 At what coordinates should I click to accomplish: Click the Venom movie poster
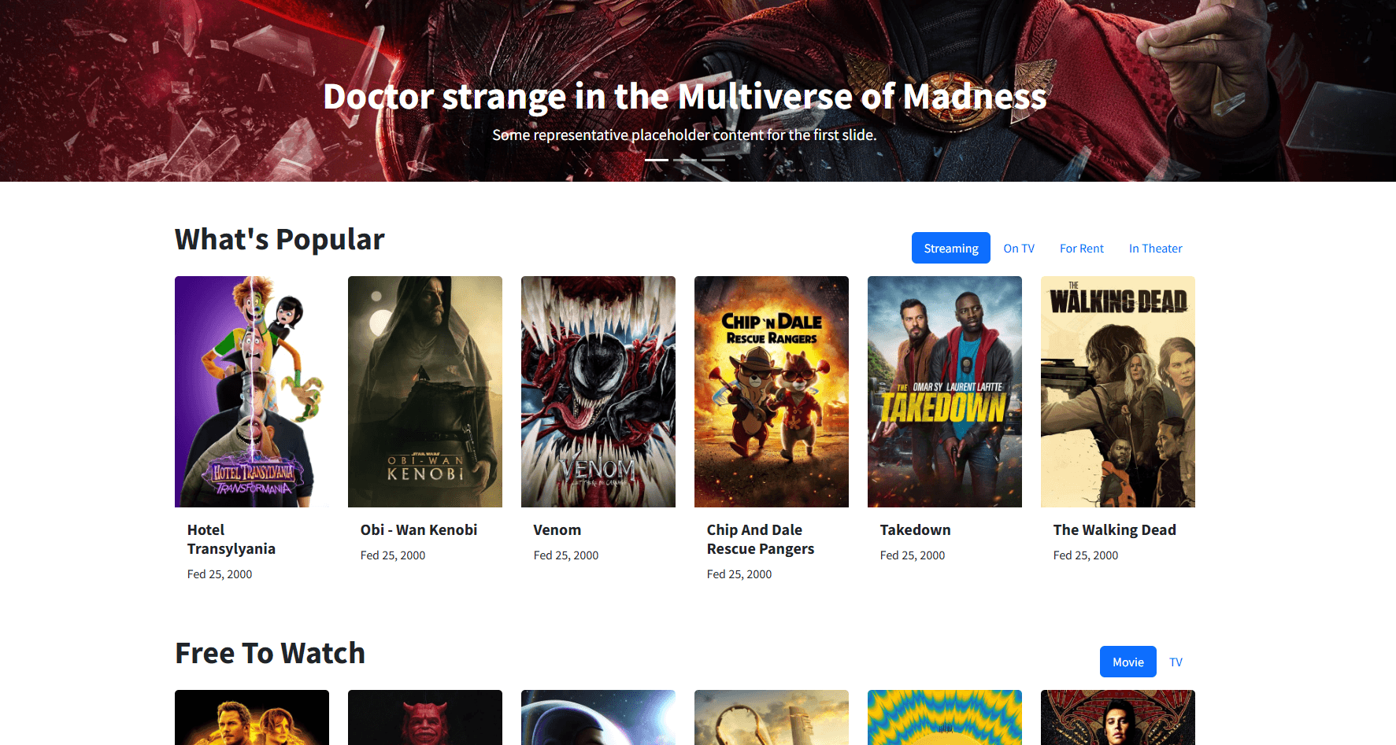(x=598, y=391)
